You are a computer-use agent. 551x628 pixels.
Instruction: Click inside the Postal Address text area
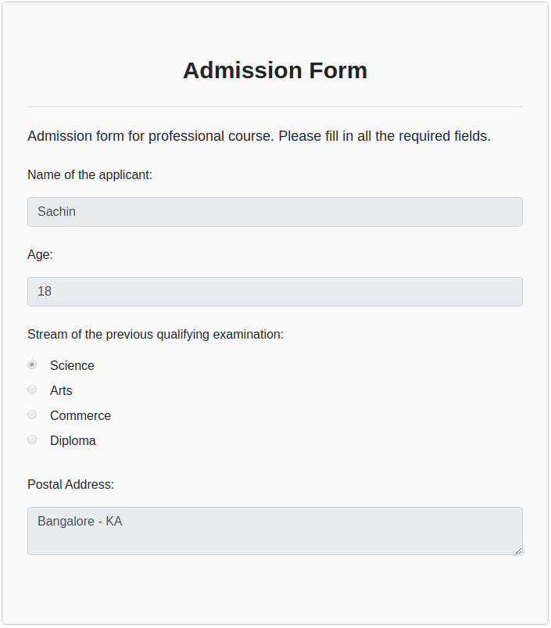(x=274, y=531)
